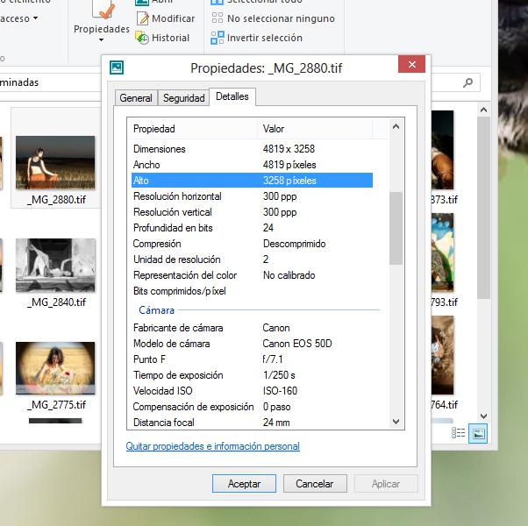Click No seleccionar ninguno icon
Viewport: 528px width, 526px height.
[x=217, y=18]
